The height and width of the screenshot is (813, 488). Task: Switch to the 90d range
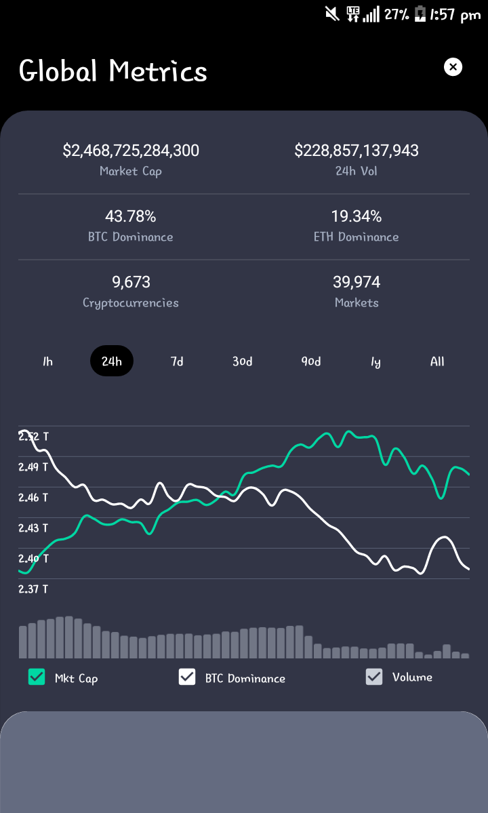point(311,361)
